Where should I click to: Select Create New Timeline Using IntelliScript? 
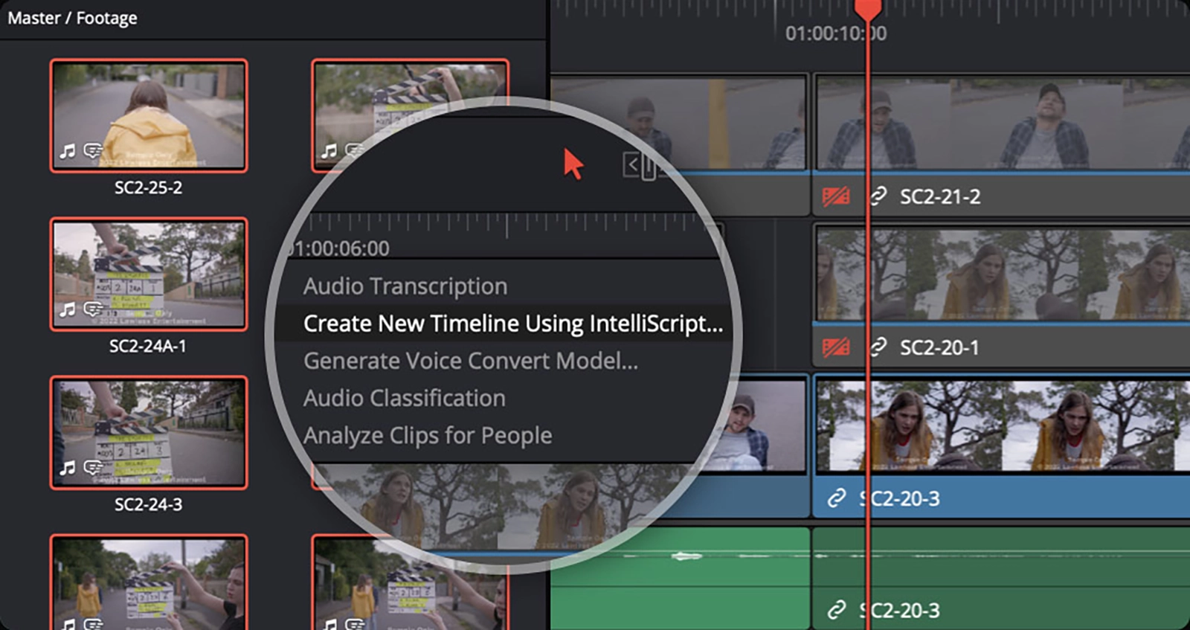click(512, 324)
